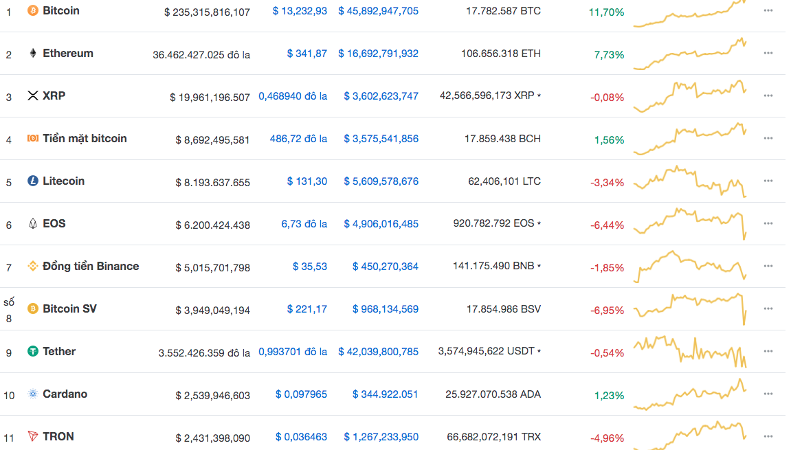Click the Tether logo icon
Image resolution: width=791 pixels, height=450 pixels.
pos(33,351)
